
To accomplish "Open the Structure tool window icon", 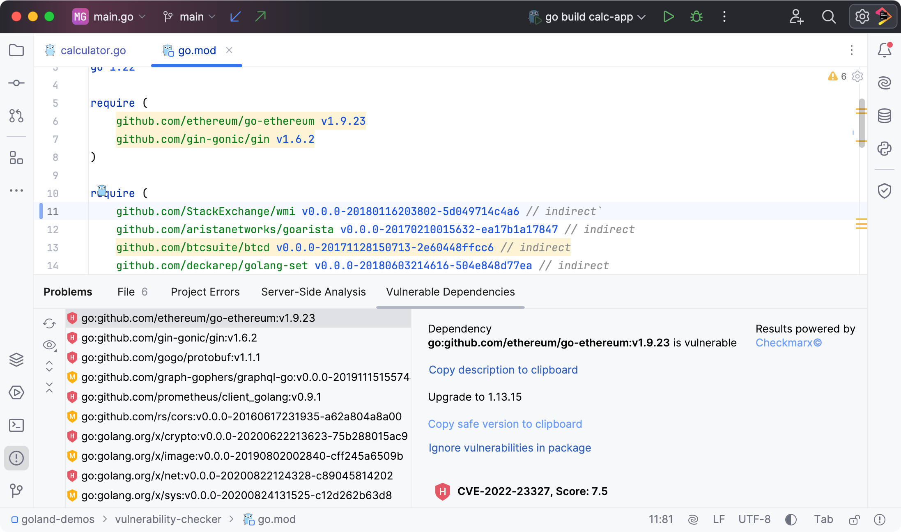I will coord(16,158).
